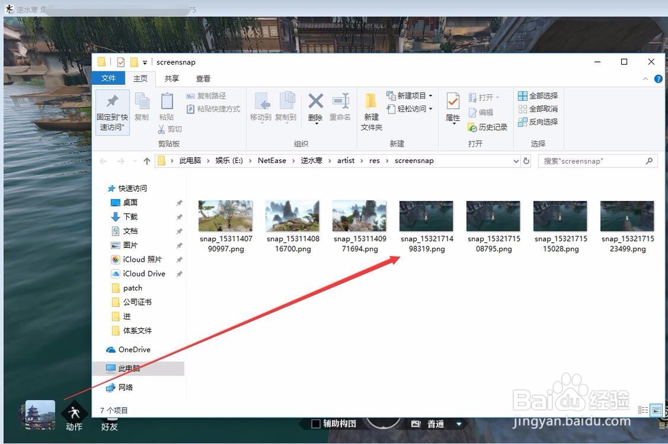Viewport: 668px width, 444px height.
Task: Click the Up one level arrow
Action: [147, 161]
